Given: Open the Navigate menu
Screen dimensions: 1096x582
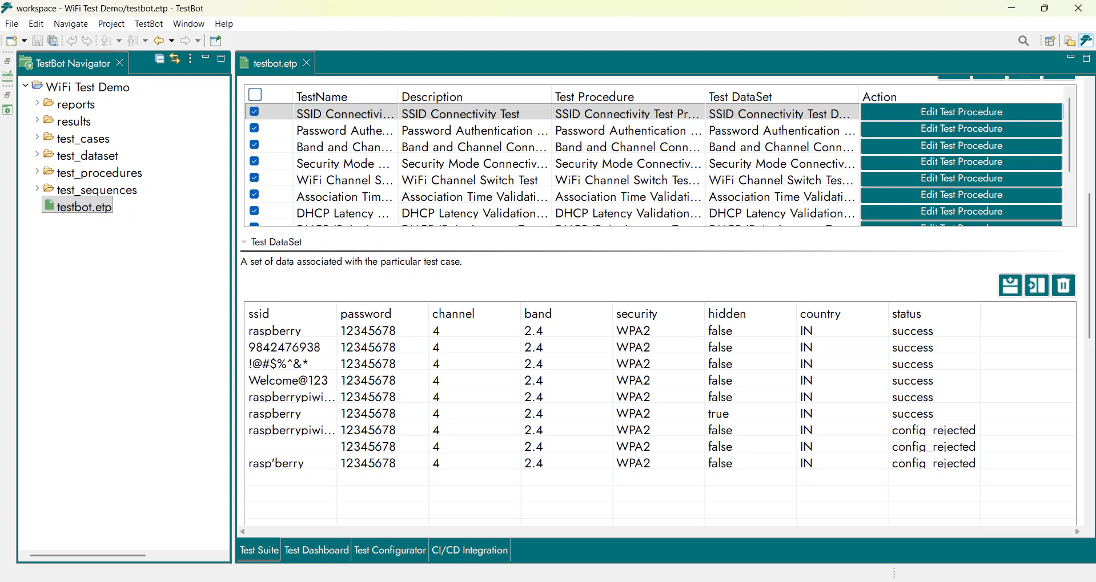Looking at the screenshot, I should [x=71, y=24].
